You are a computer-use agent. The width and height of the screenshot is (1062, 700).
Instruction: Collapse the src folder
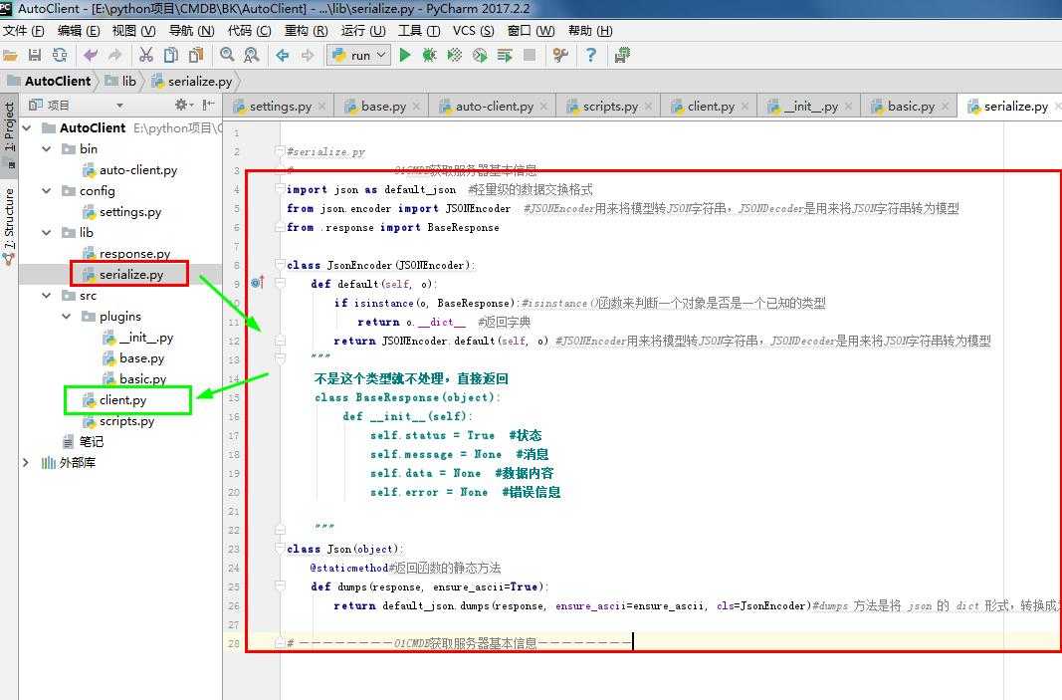tap(47, 296)
